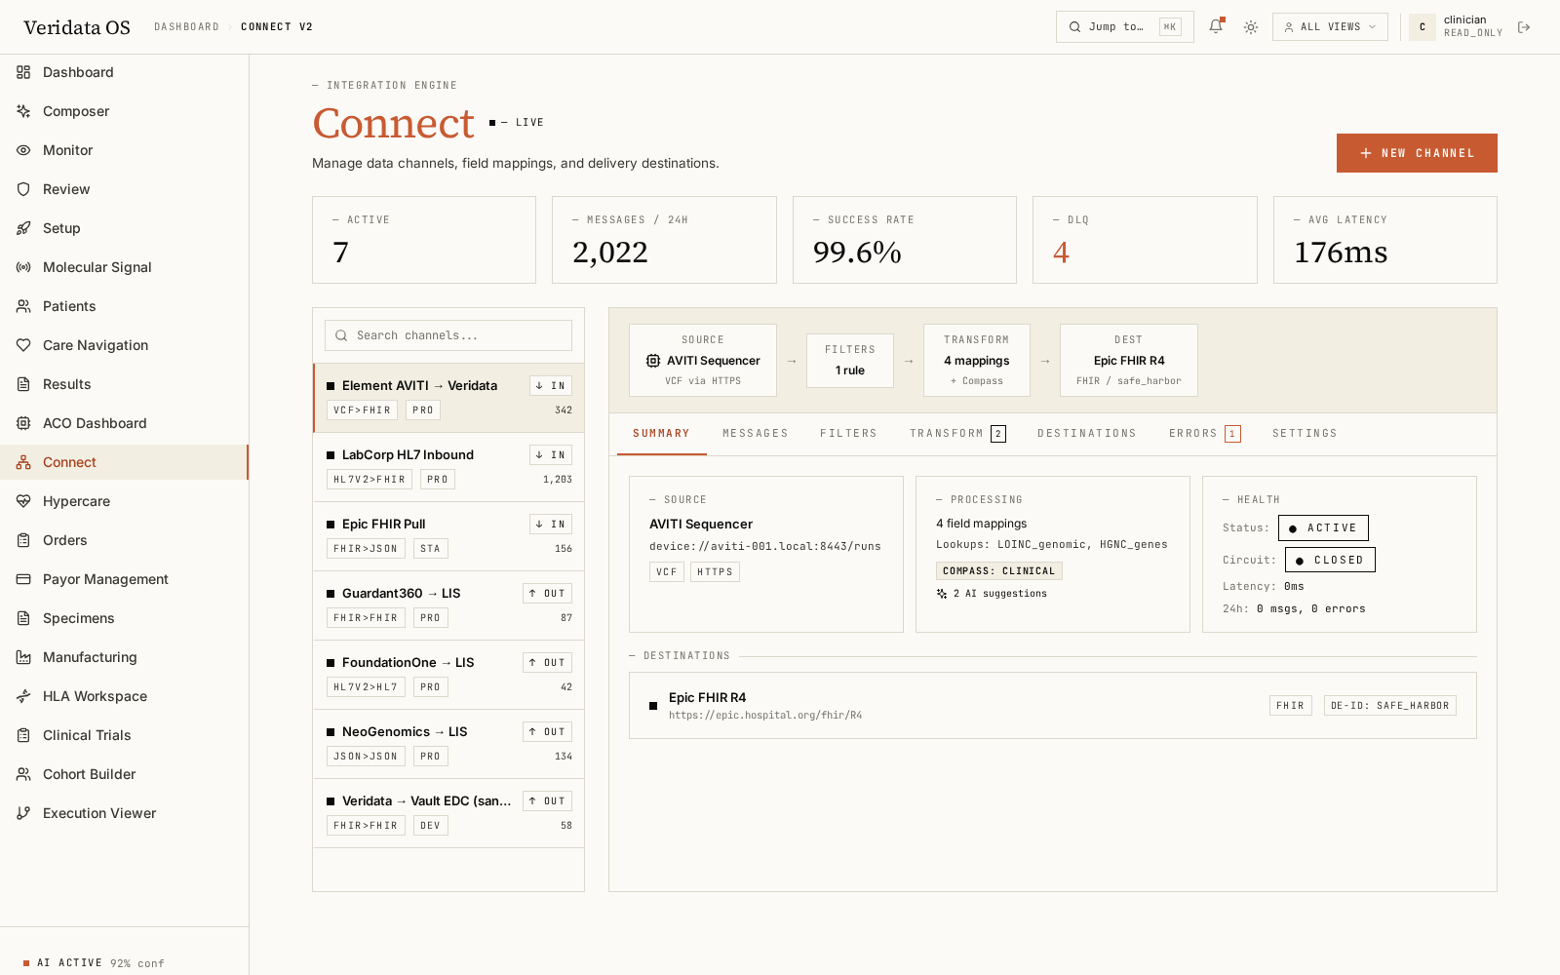Click the ACO Dashboard icon
The width and height of the screenshot is (1560, 975).
(x=23, y=423)
